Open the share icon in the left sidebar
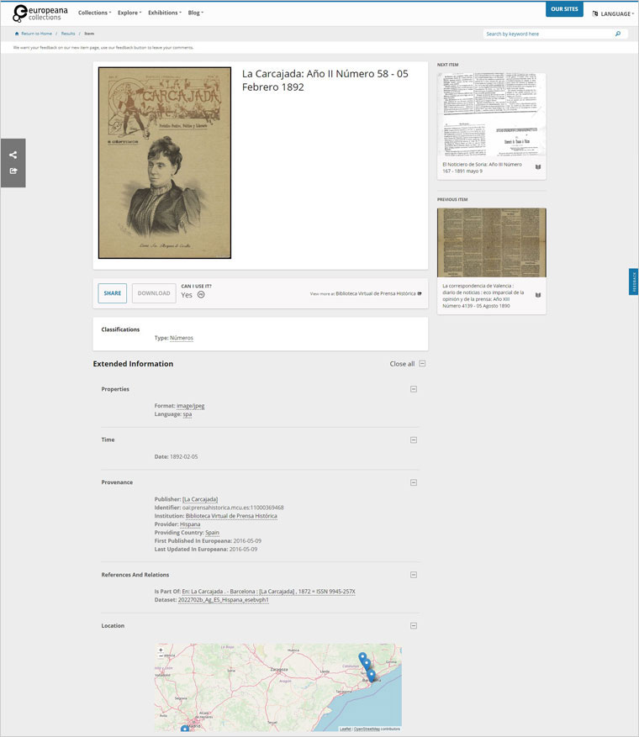The width and height of the screenshot is (639, 737). pos(13,155)
